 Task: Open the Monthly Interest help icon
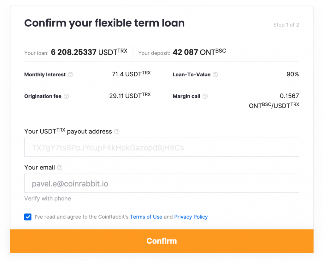click(x=71, y=74)
